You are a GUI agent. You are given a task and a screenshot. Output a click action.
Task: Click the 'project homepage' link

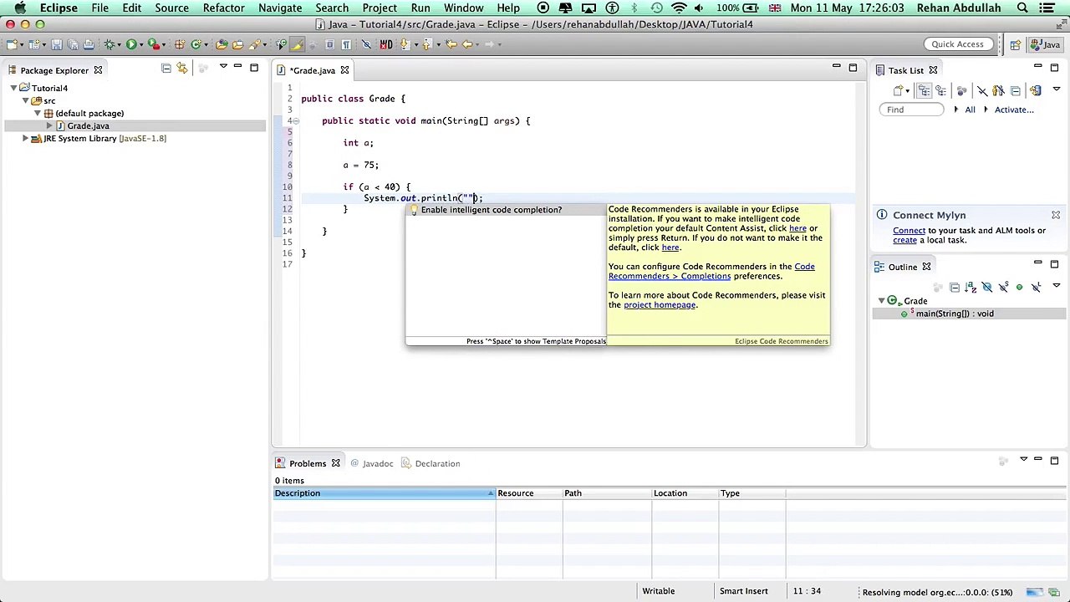coord(659,305)
